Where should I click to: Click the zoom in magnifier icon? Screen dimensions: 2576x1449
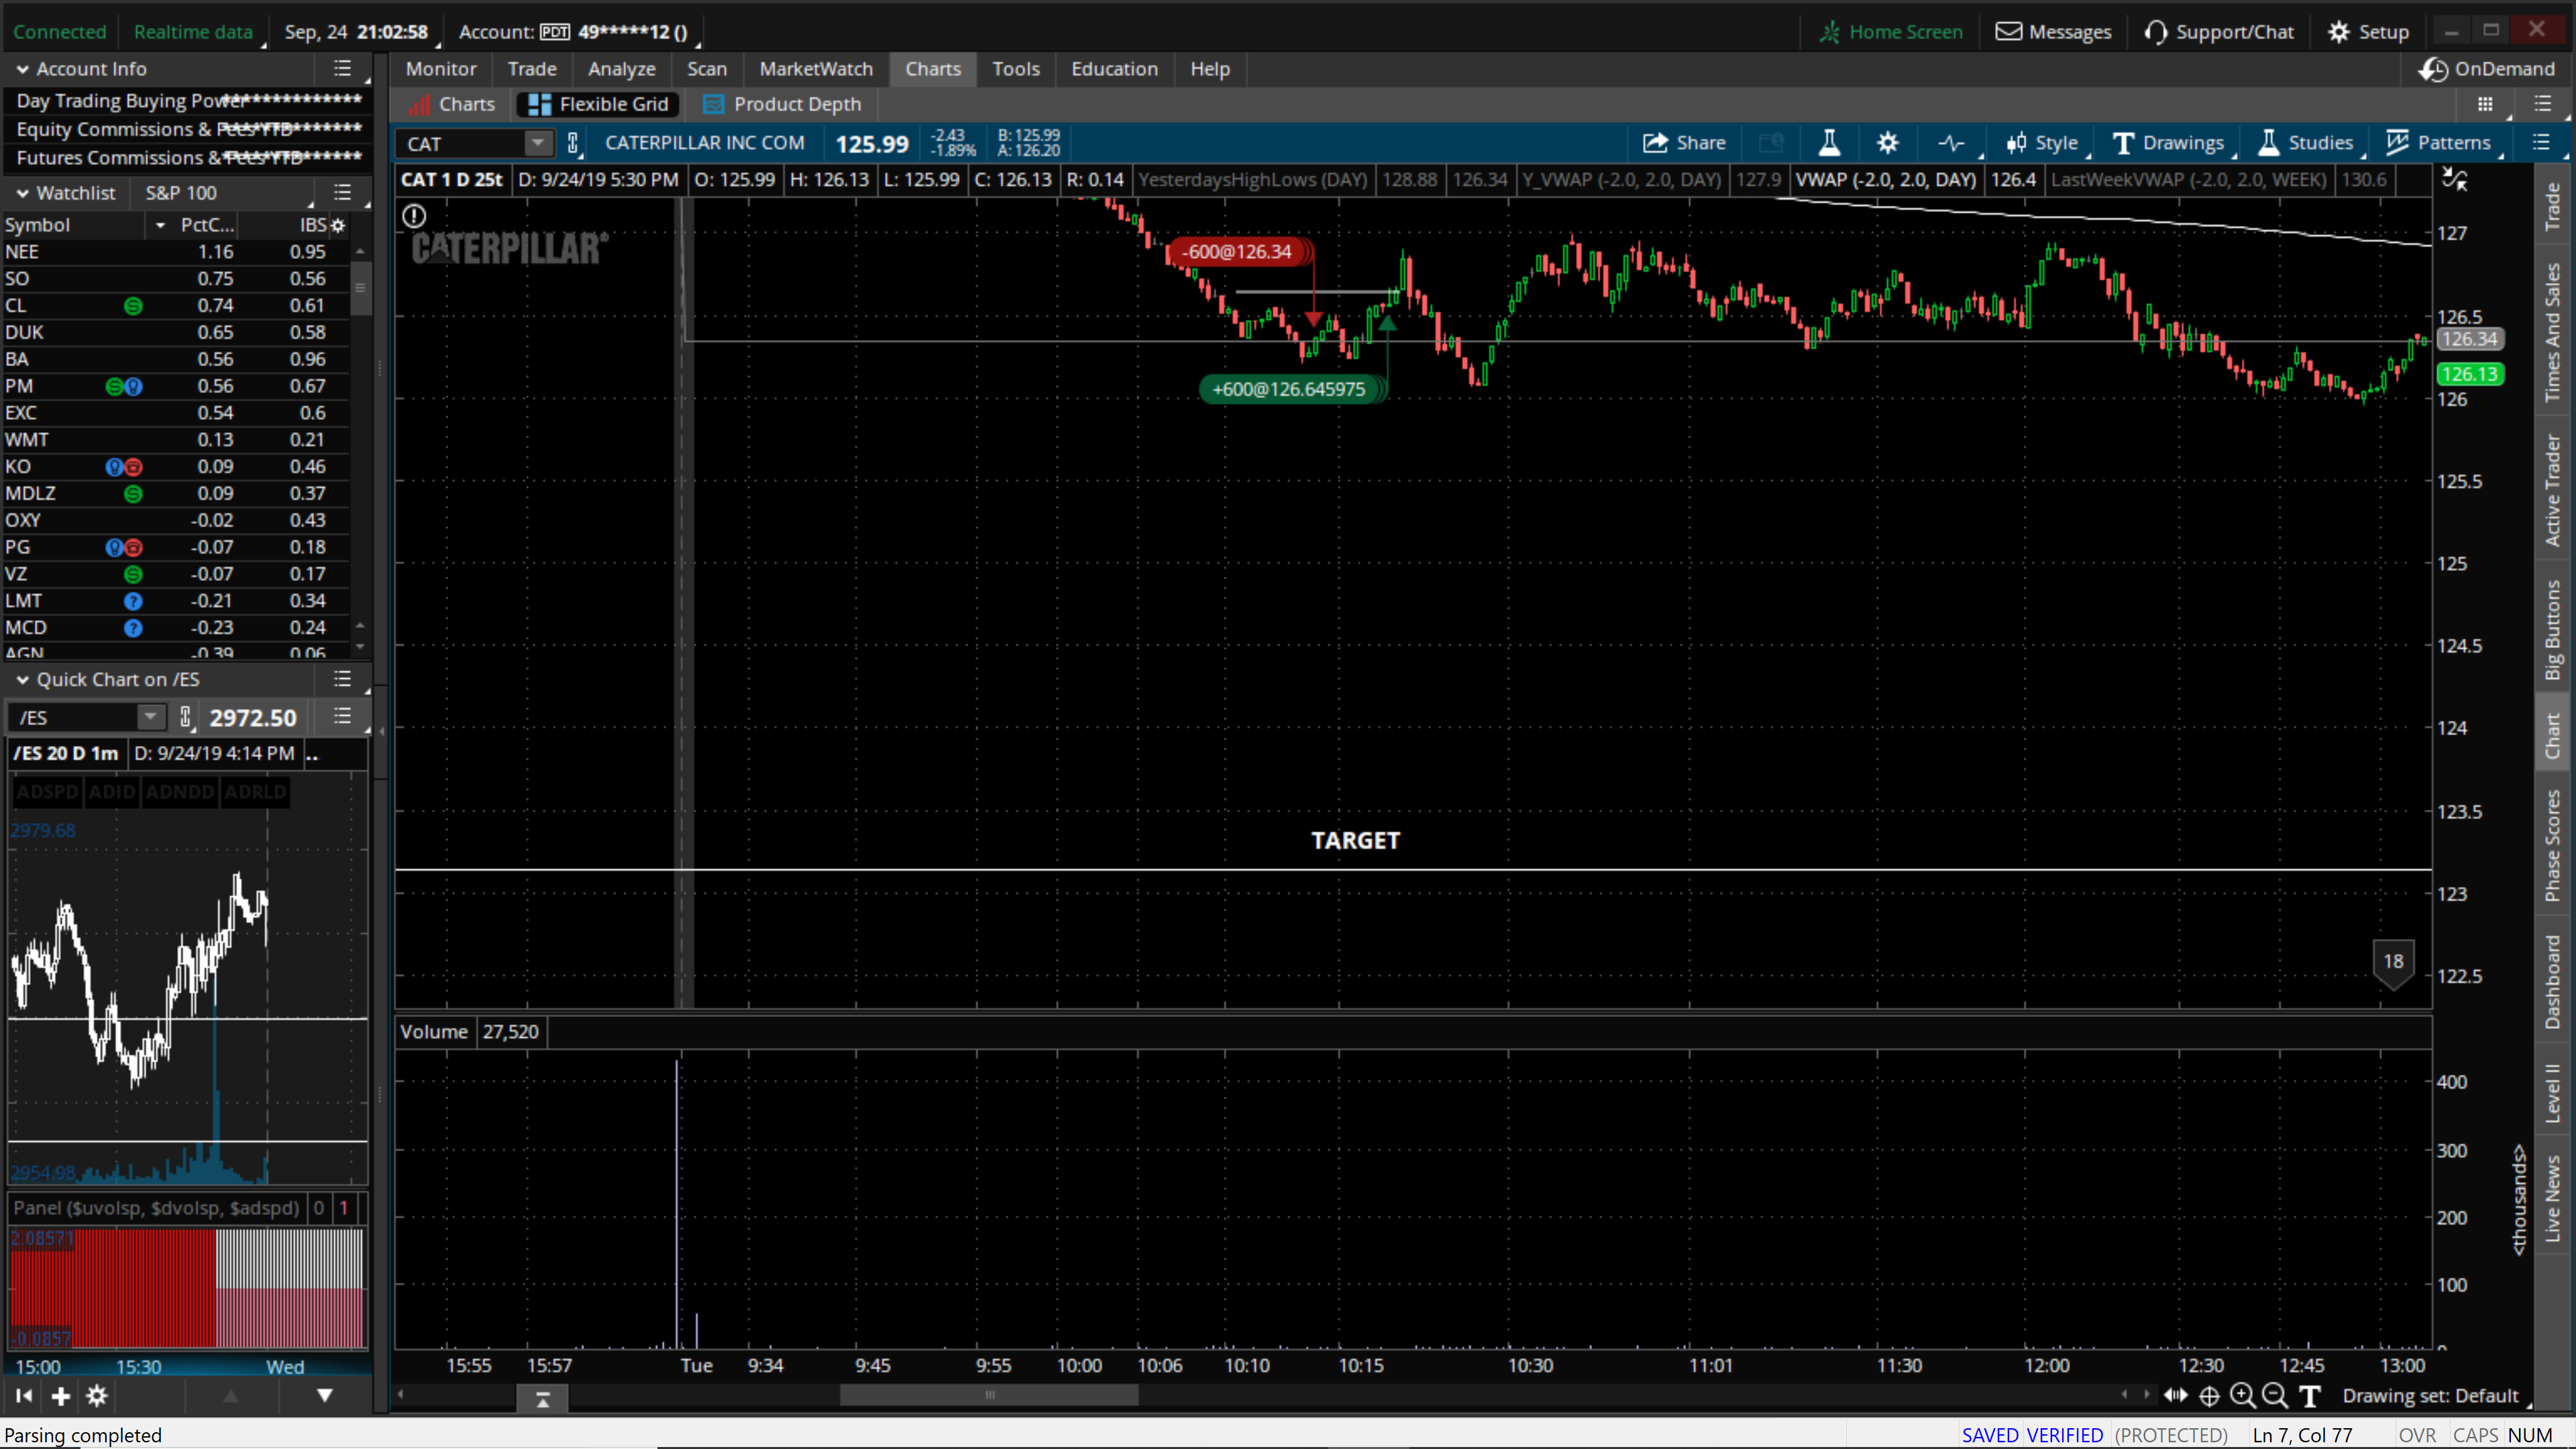click(x=2243, y=1395)
